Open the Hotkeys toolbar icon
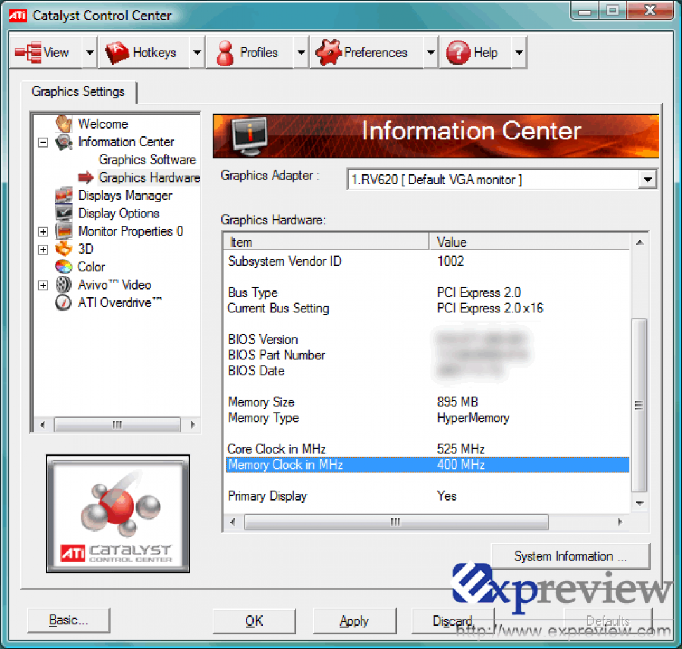The height and width of the screenshot is (649, 682). 117,53
